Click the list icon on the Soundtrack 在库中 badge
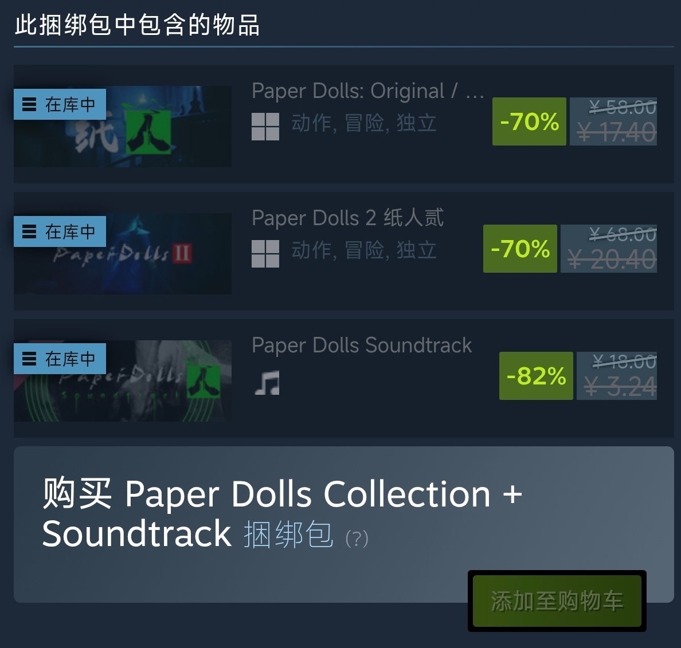681x648 pixels. coord(29,359)
